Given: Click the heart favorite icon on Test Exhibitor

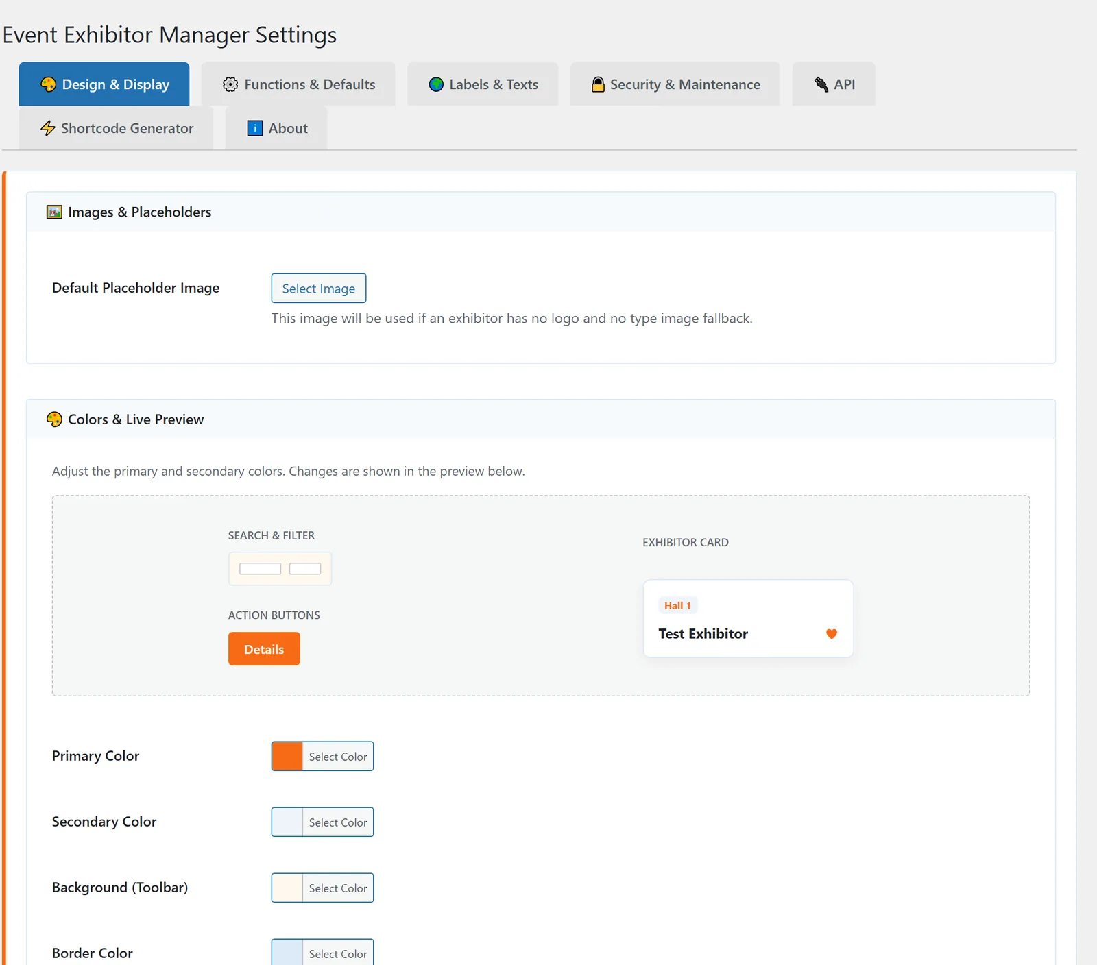Looking at the screenshot, I should click(x=832, y=634).
